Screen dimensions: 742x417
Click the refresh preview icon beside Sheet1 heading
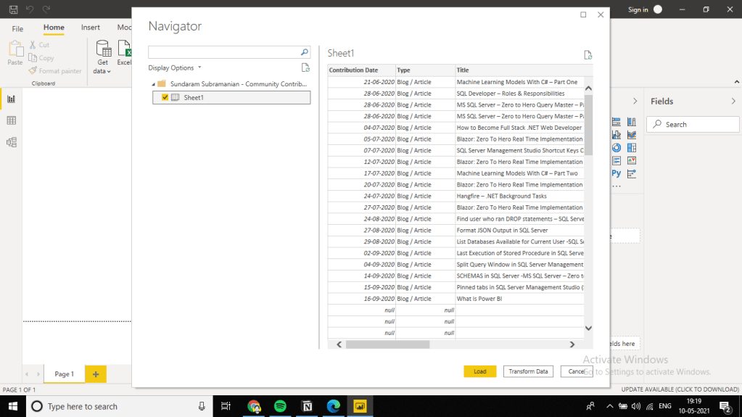tap(588, 54)
